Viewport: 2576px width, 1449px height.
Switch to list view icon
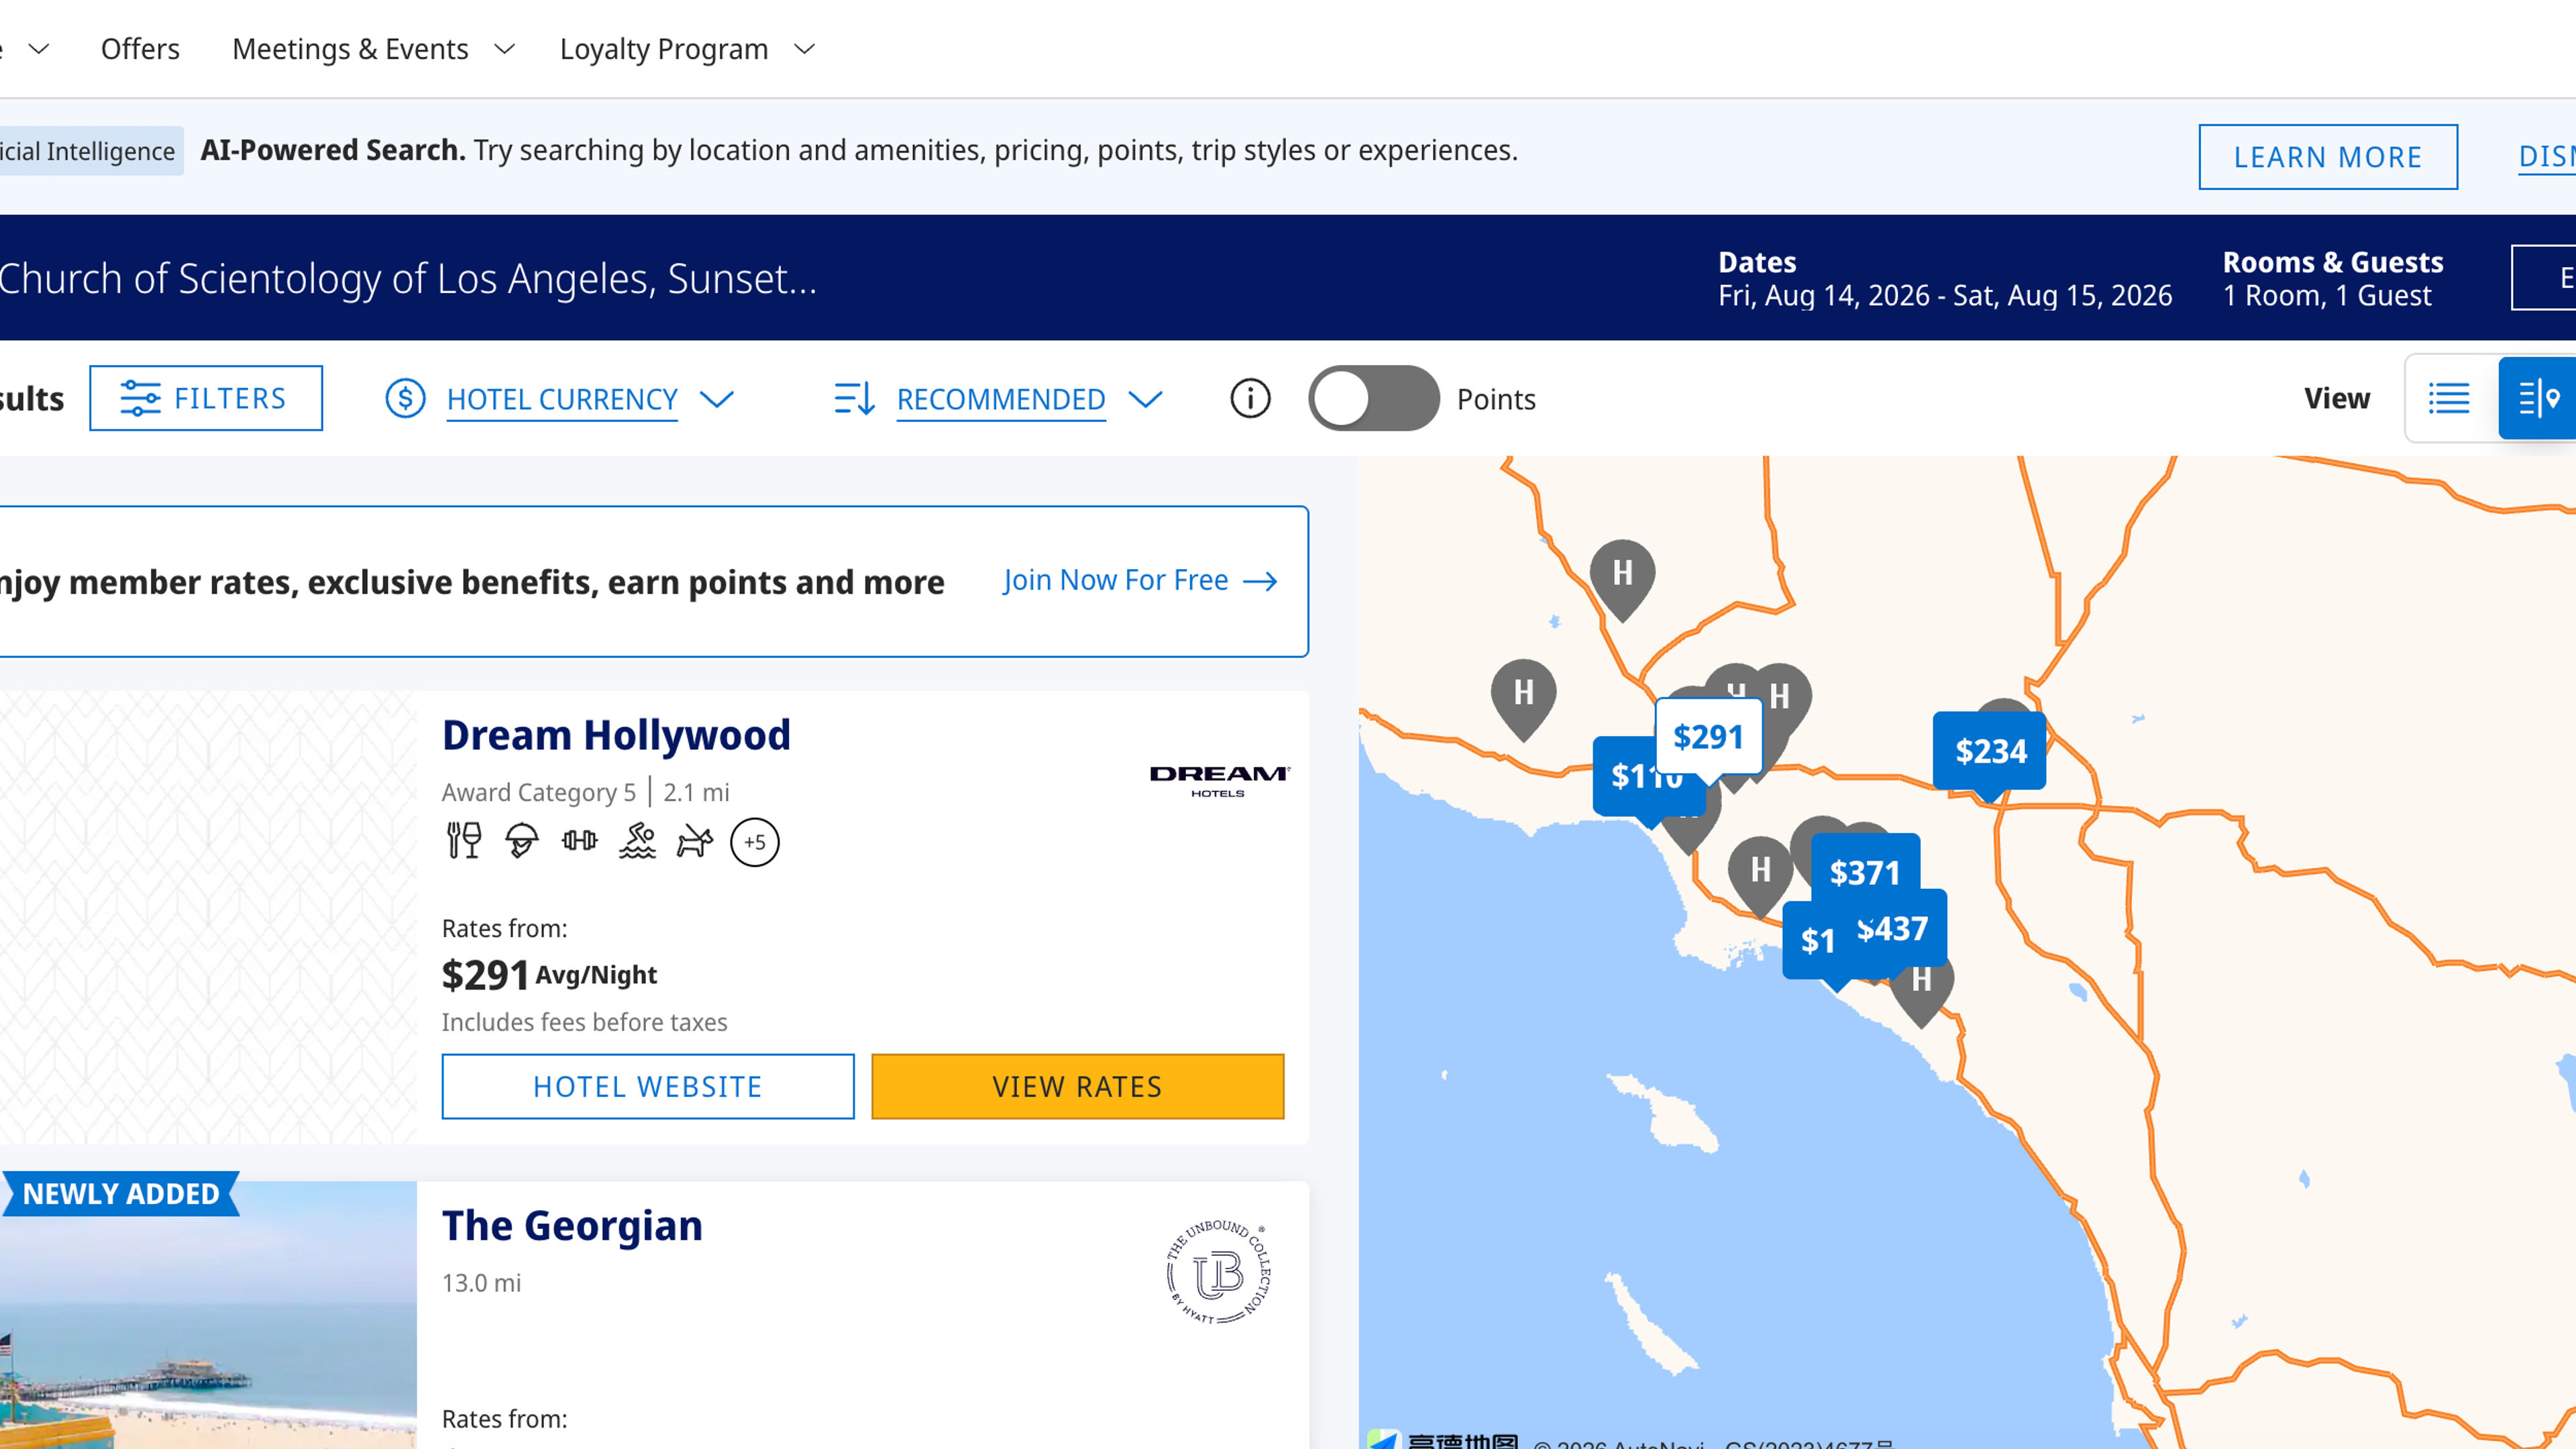(x=2449, y=398)
